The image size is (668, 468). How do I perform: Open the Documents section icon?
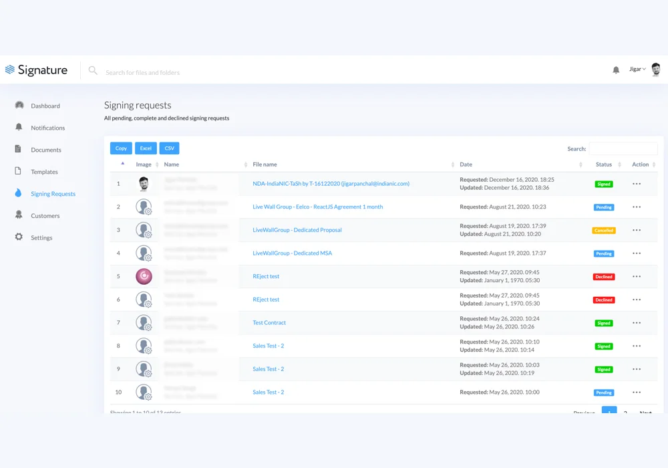19,149
